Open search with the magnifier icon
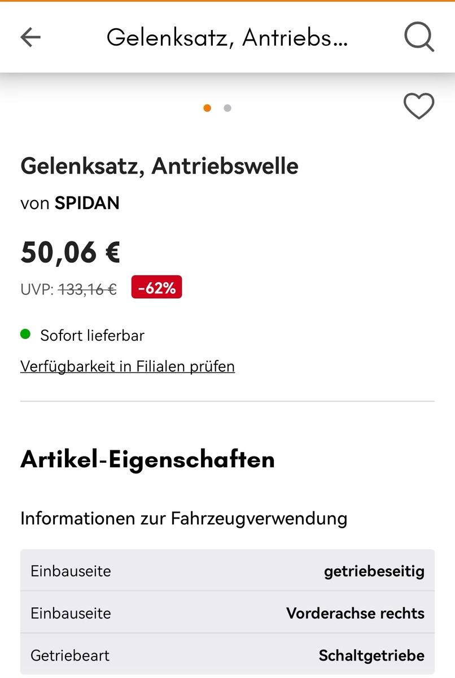This screenshot has width=455, height=678. tap(419, 37)
